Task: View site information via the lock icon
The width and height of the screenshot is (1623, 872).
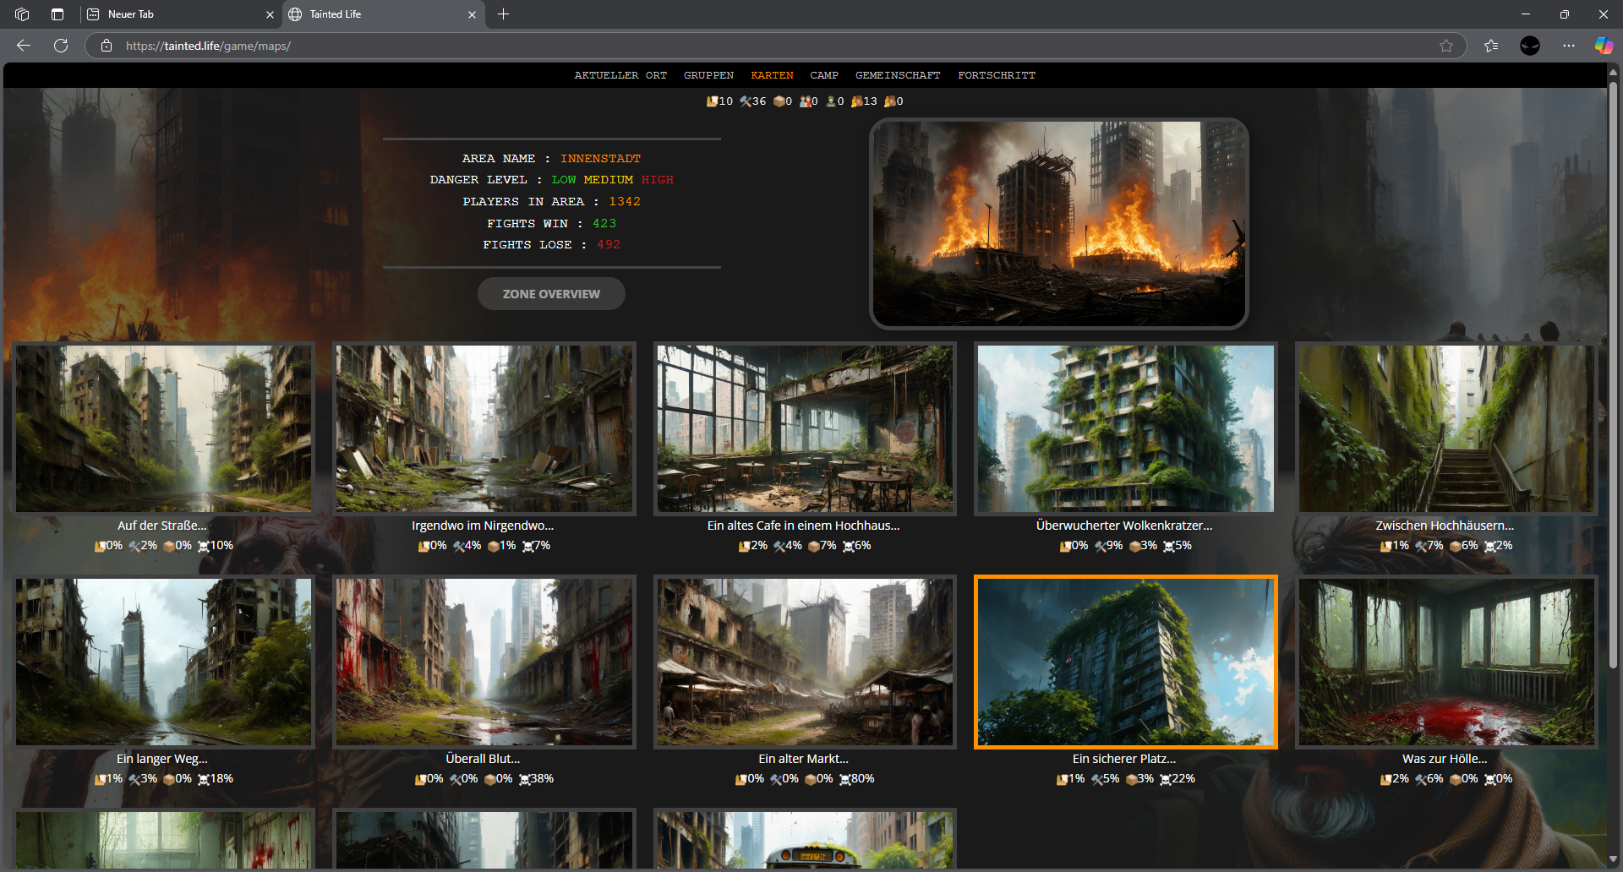Action: [x=107, y=46]
